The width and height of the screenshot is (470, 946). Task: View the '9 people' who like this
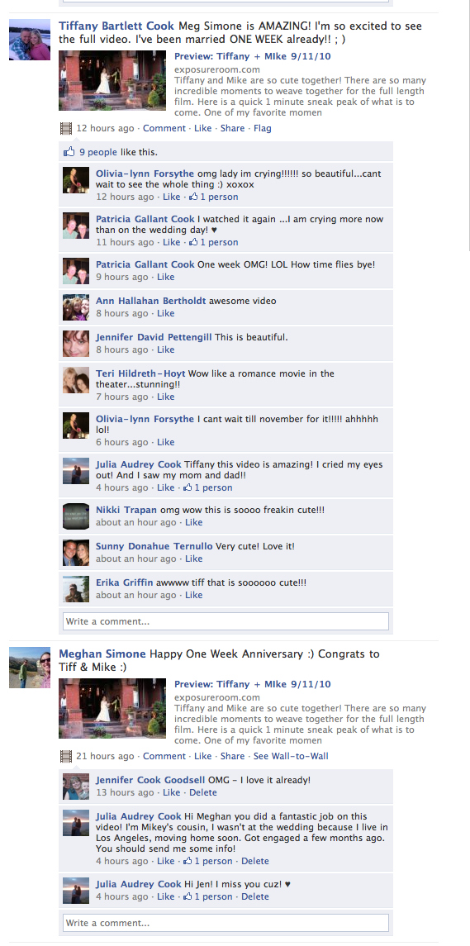pyautogui.click(x=98, y=152)
